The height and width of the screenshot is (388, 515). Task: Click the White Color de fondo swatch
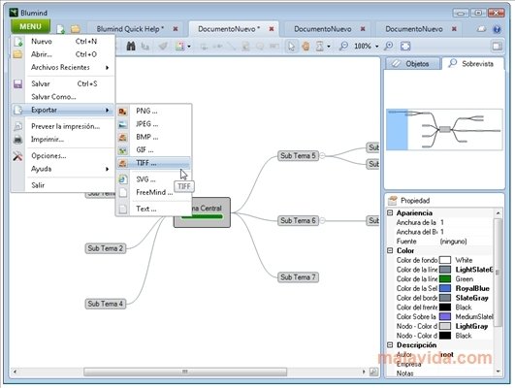point(445,260)
